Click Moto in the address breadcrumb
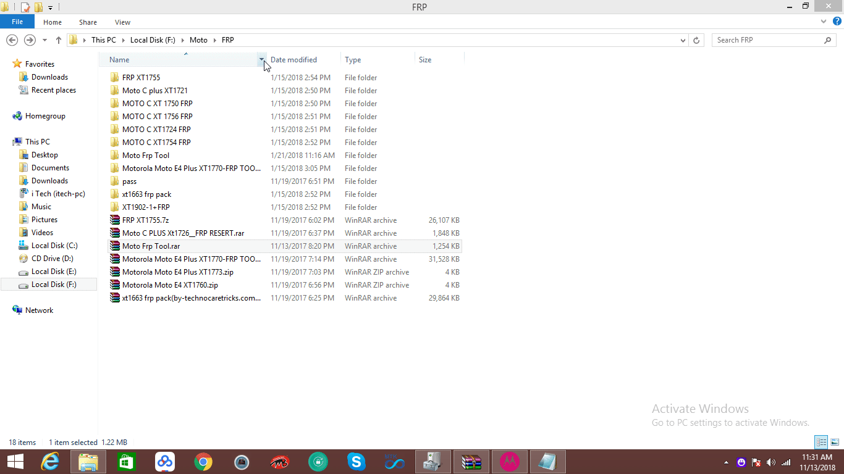The width and height of the screenshot is (844, 474). (x=198, y=40)
